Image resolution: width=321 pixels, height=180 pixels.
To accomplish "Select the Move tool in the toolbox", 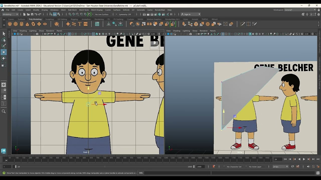I will pyautogui.click(x=4, y=52).
